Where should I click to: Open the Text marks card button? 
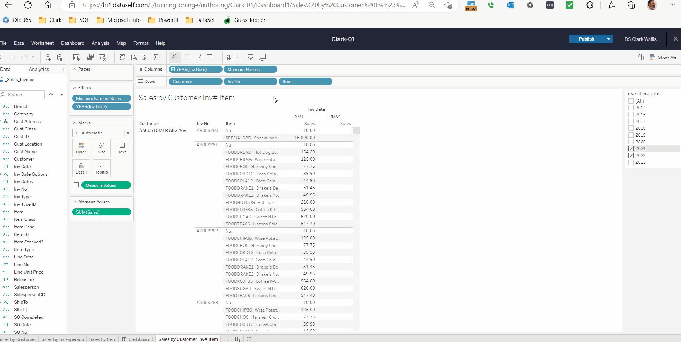[x=122, y=148]
